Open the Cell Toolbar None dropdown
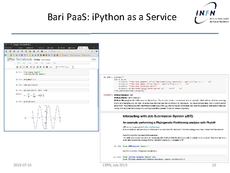The image size is (230, 173). coord(69,67)
